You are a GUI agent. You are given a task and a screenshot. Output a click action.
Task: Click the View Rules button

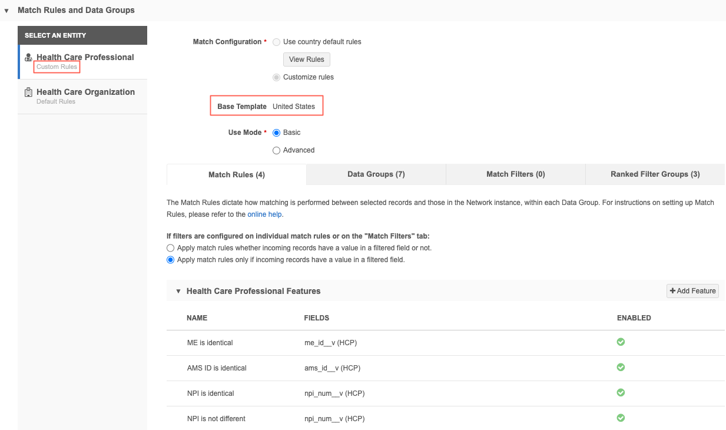click(x=306, y=59)
